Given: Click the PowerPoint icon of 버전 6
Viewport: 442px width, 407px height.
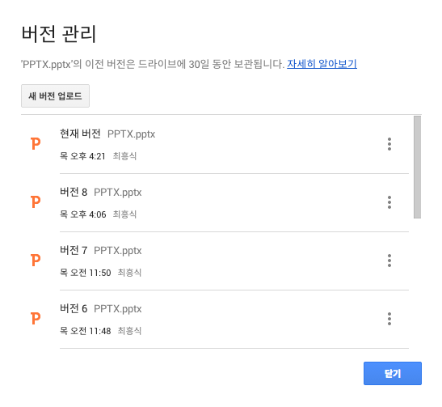Looking at the screenshot, I should [36, 318].
